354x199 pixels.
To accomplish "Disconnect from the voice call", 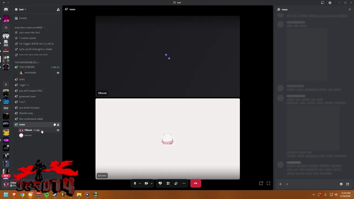I will pos(196,183).
